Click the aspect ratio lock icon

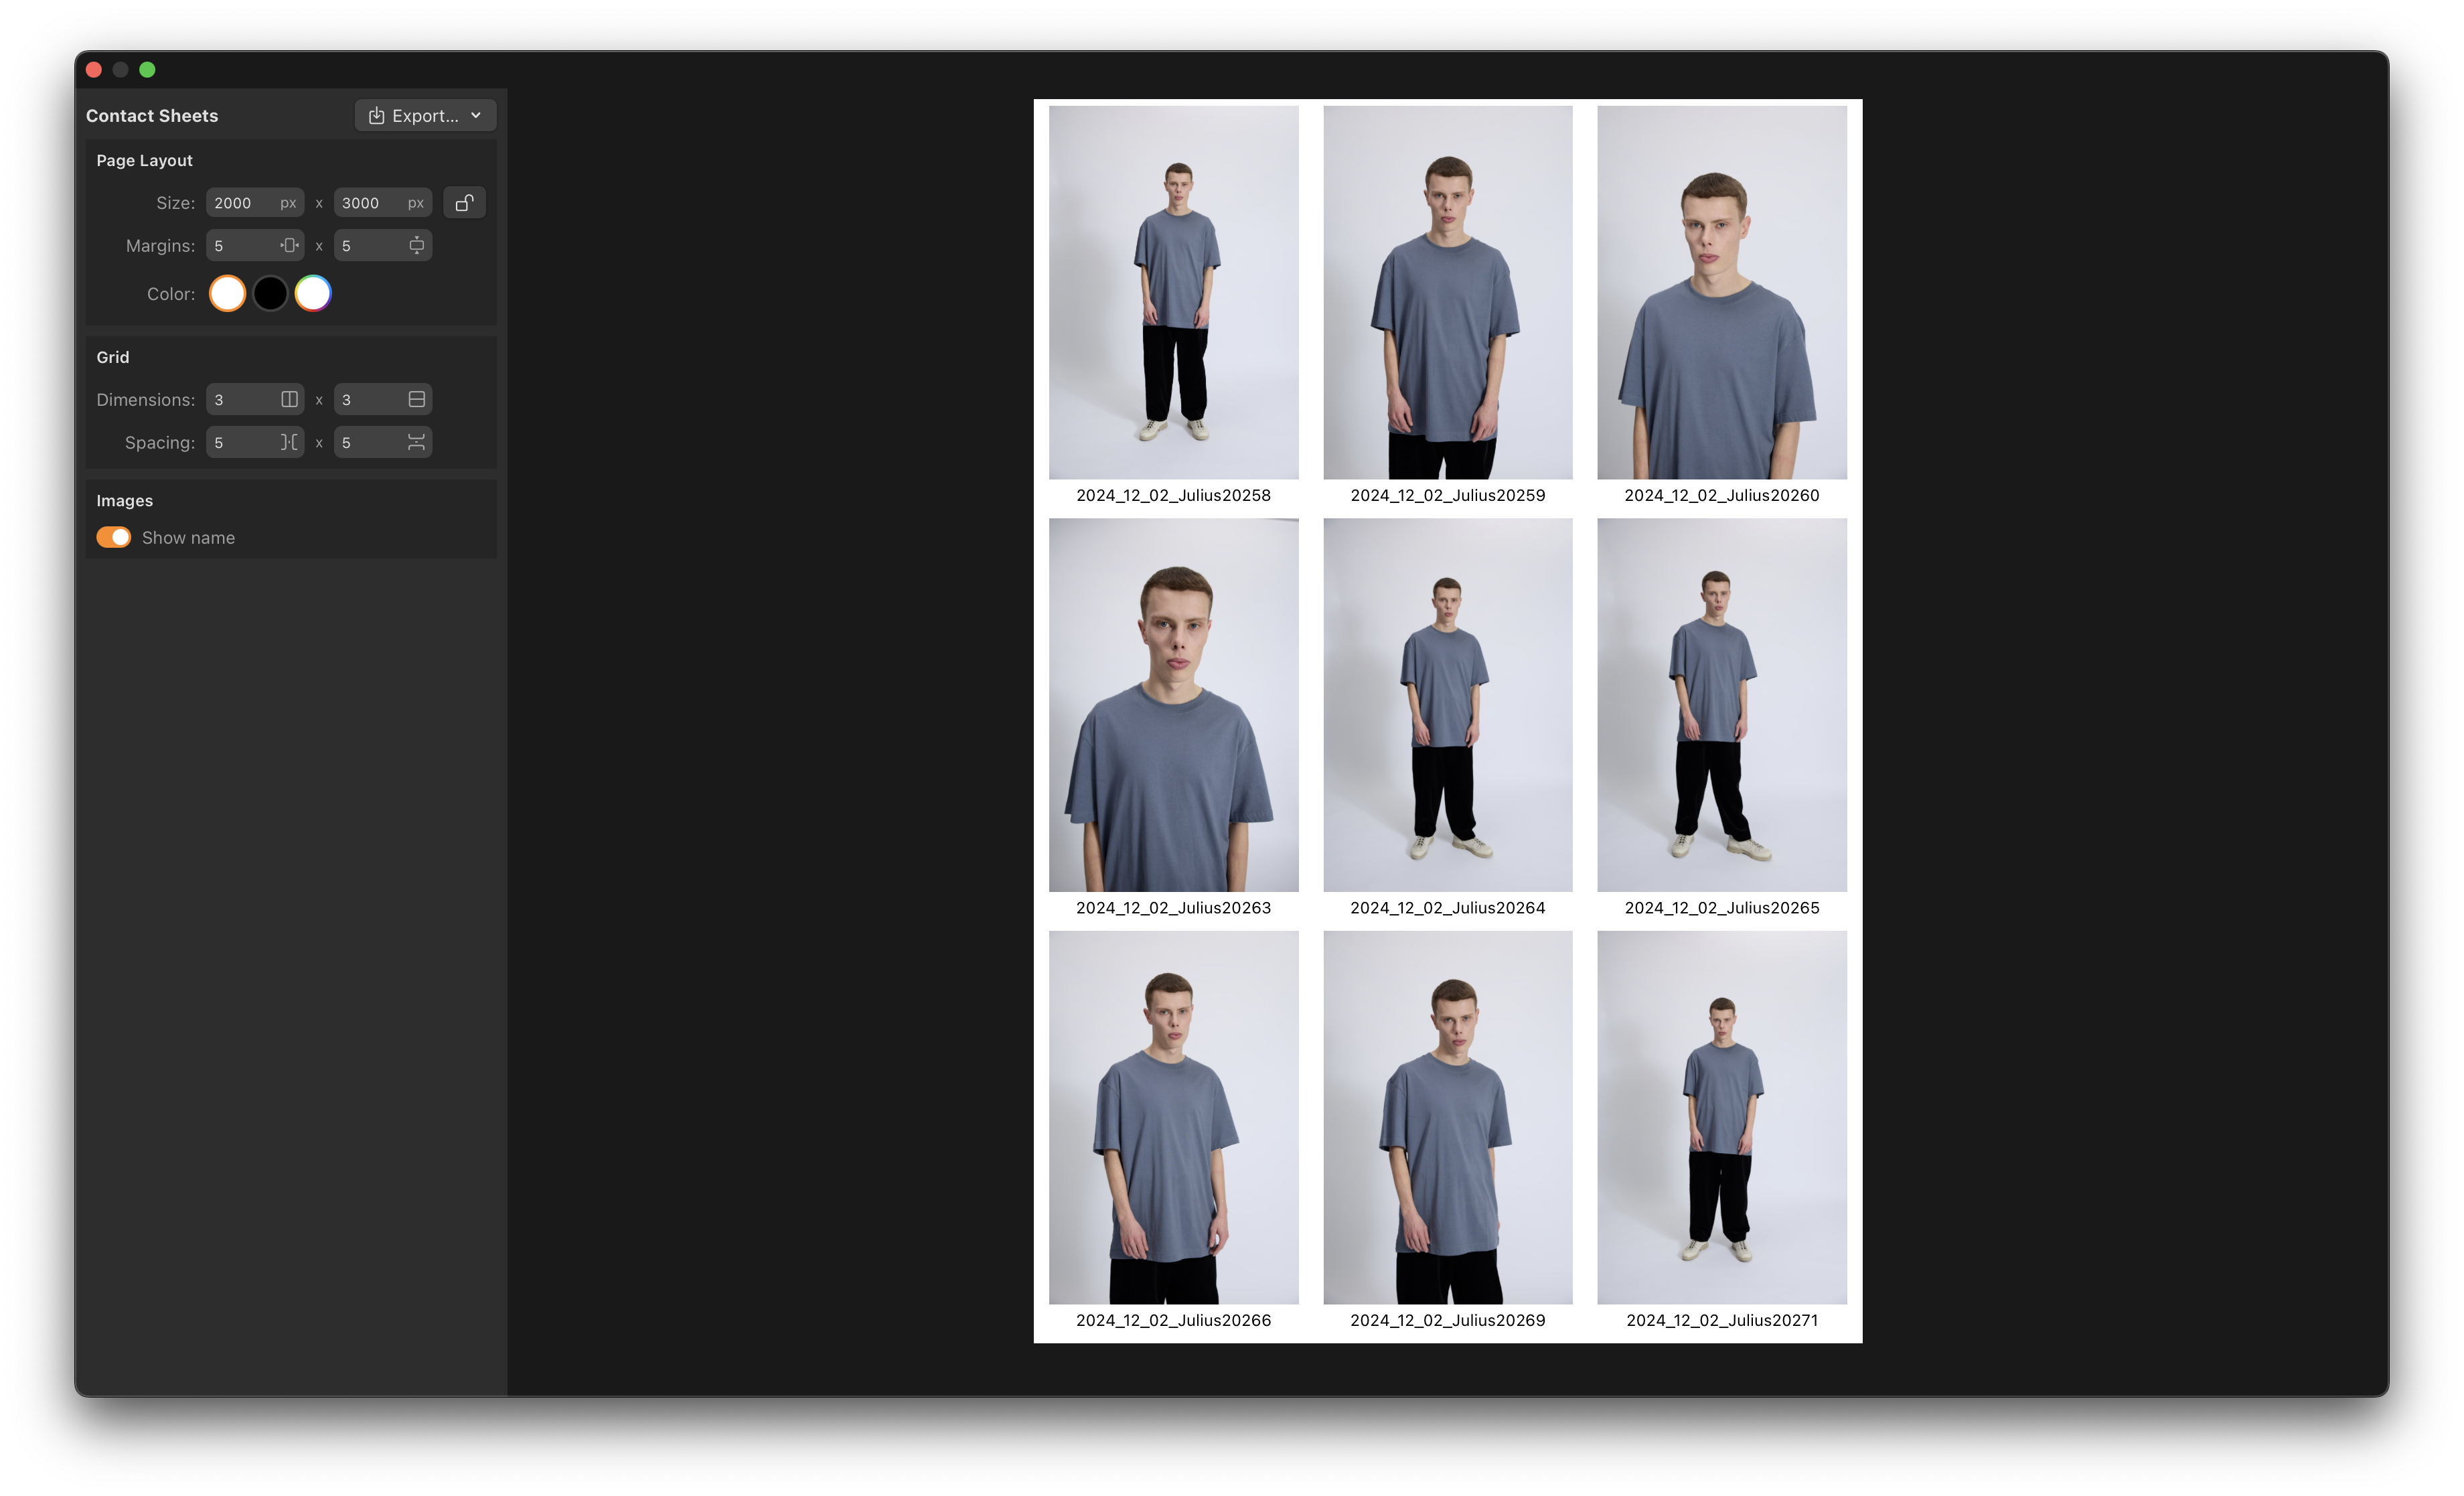tap(464, 203)
